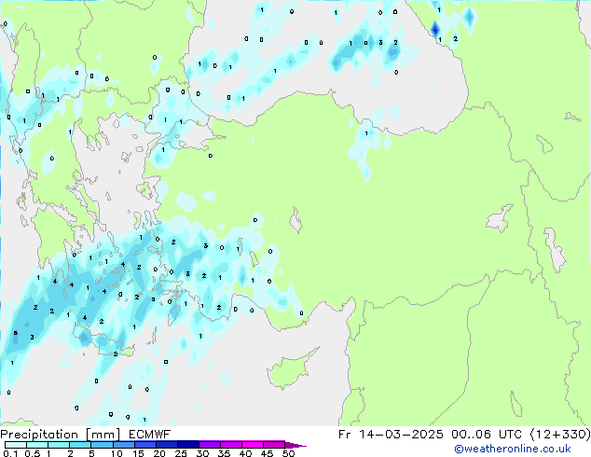The width and height of the screenshot is (591, 457).
Task: Click the legend swatch between 35 and 40
Action: pyautogui.click(x=231, y=445)
